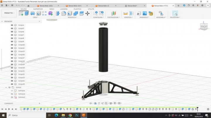Collapse the Schizzi folder in browser
The image size is (211, 118).
6,87
